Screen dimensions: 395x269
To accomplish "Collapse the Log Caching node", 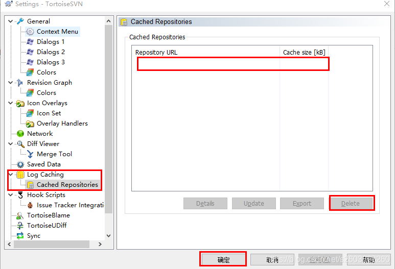I will tap(11, 175).
